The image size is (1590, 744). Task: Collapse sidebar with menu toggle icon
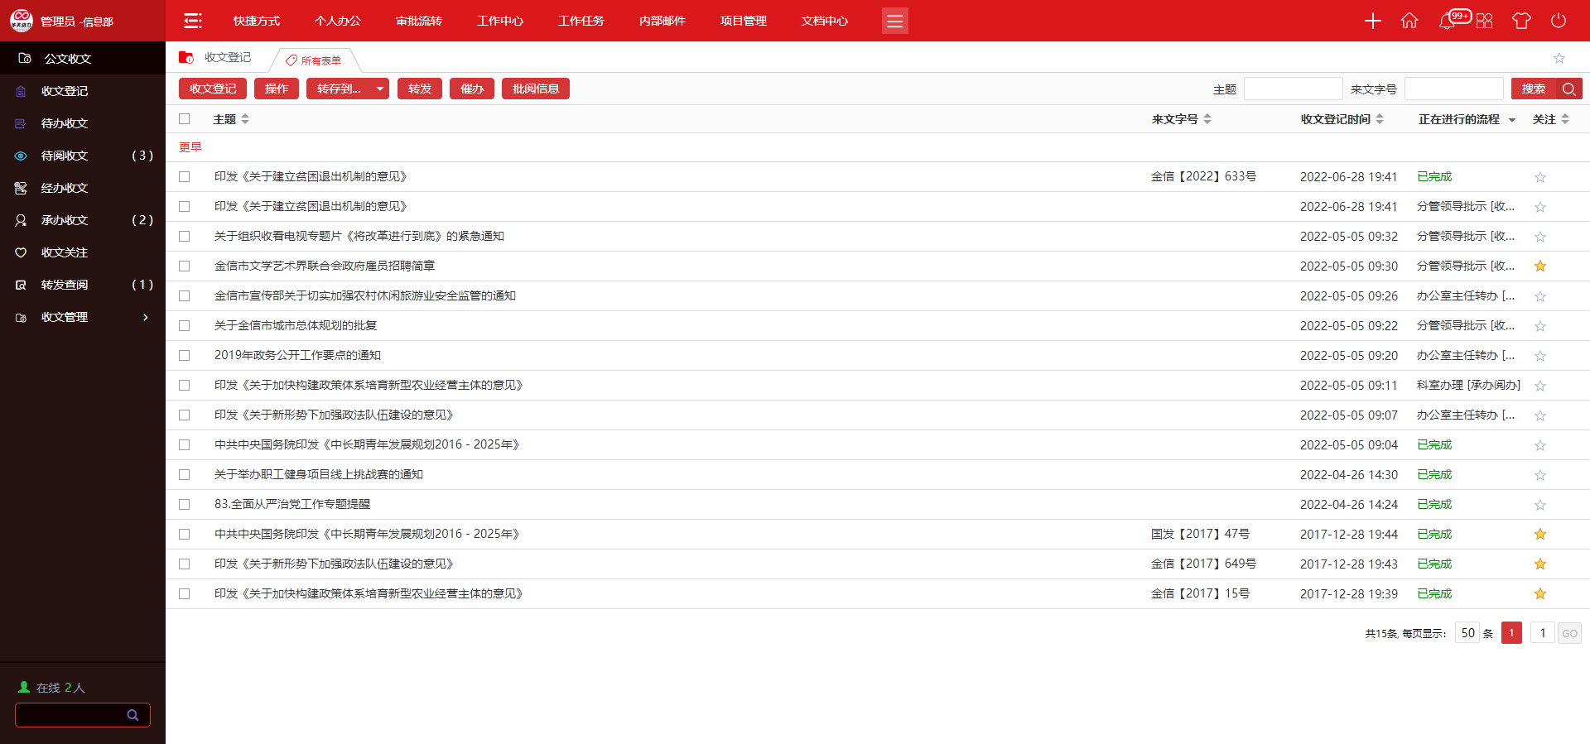point(193,21)
